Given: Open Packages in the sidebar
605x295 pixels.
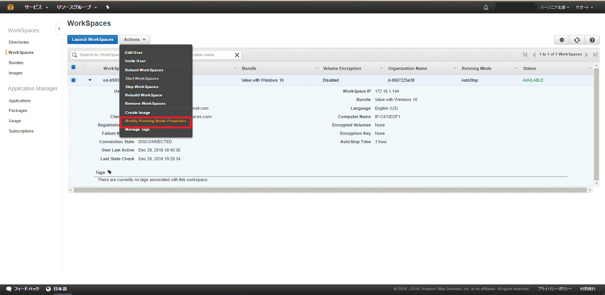Looking at the screenshot, I should click(18, 110).
